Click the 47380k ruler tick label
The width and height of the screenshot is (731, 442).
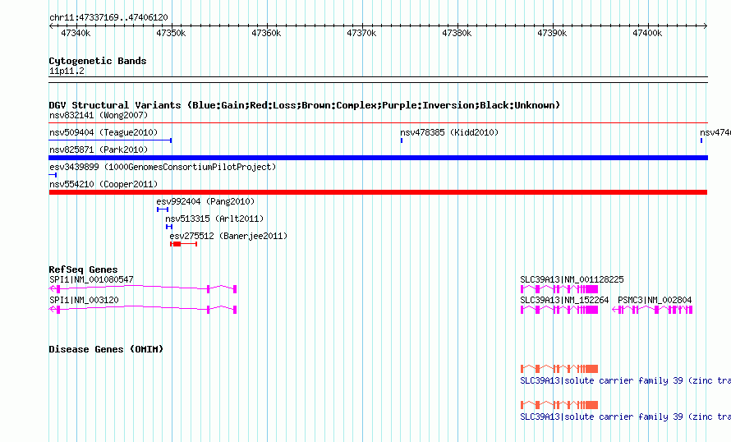(x=457, y=33)
